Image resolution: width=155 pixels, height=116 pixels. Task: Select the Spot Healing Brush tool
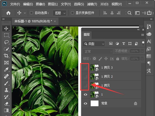tap(6, 76)
